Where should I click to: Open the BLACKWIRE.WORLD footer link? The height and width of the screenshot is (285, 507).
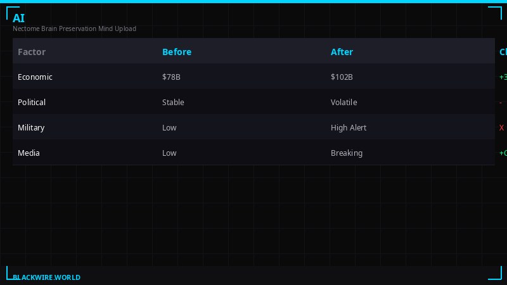(x=47, y=277)
